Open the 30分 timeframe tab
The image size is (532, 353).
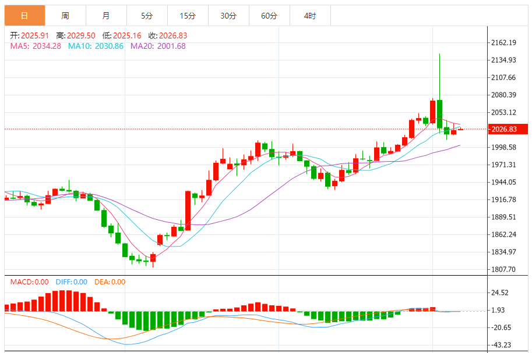[x=228, y=16]
